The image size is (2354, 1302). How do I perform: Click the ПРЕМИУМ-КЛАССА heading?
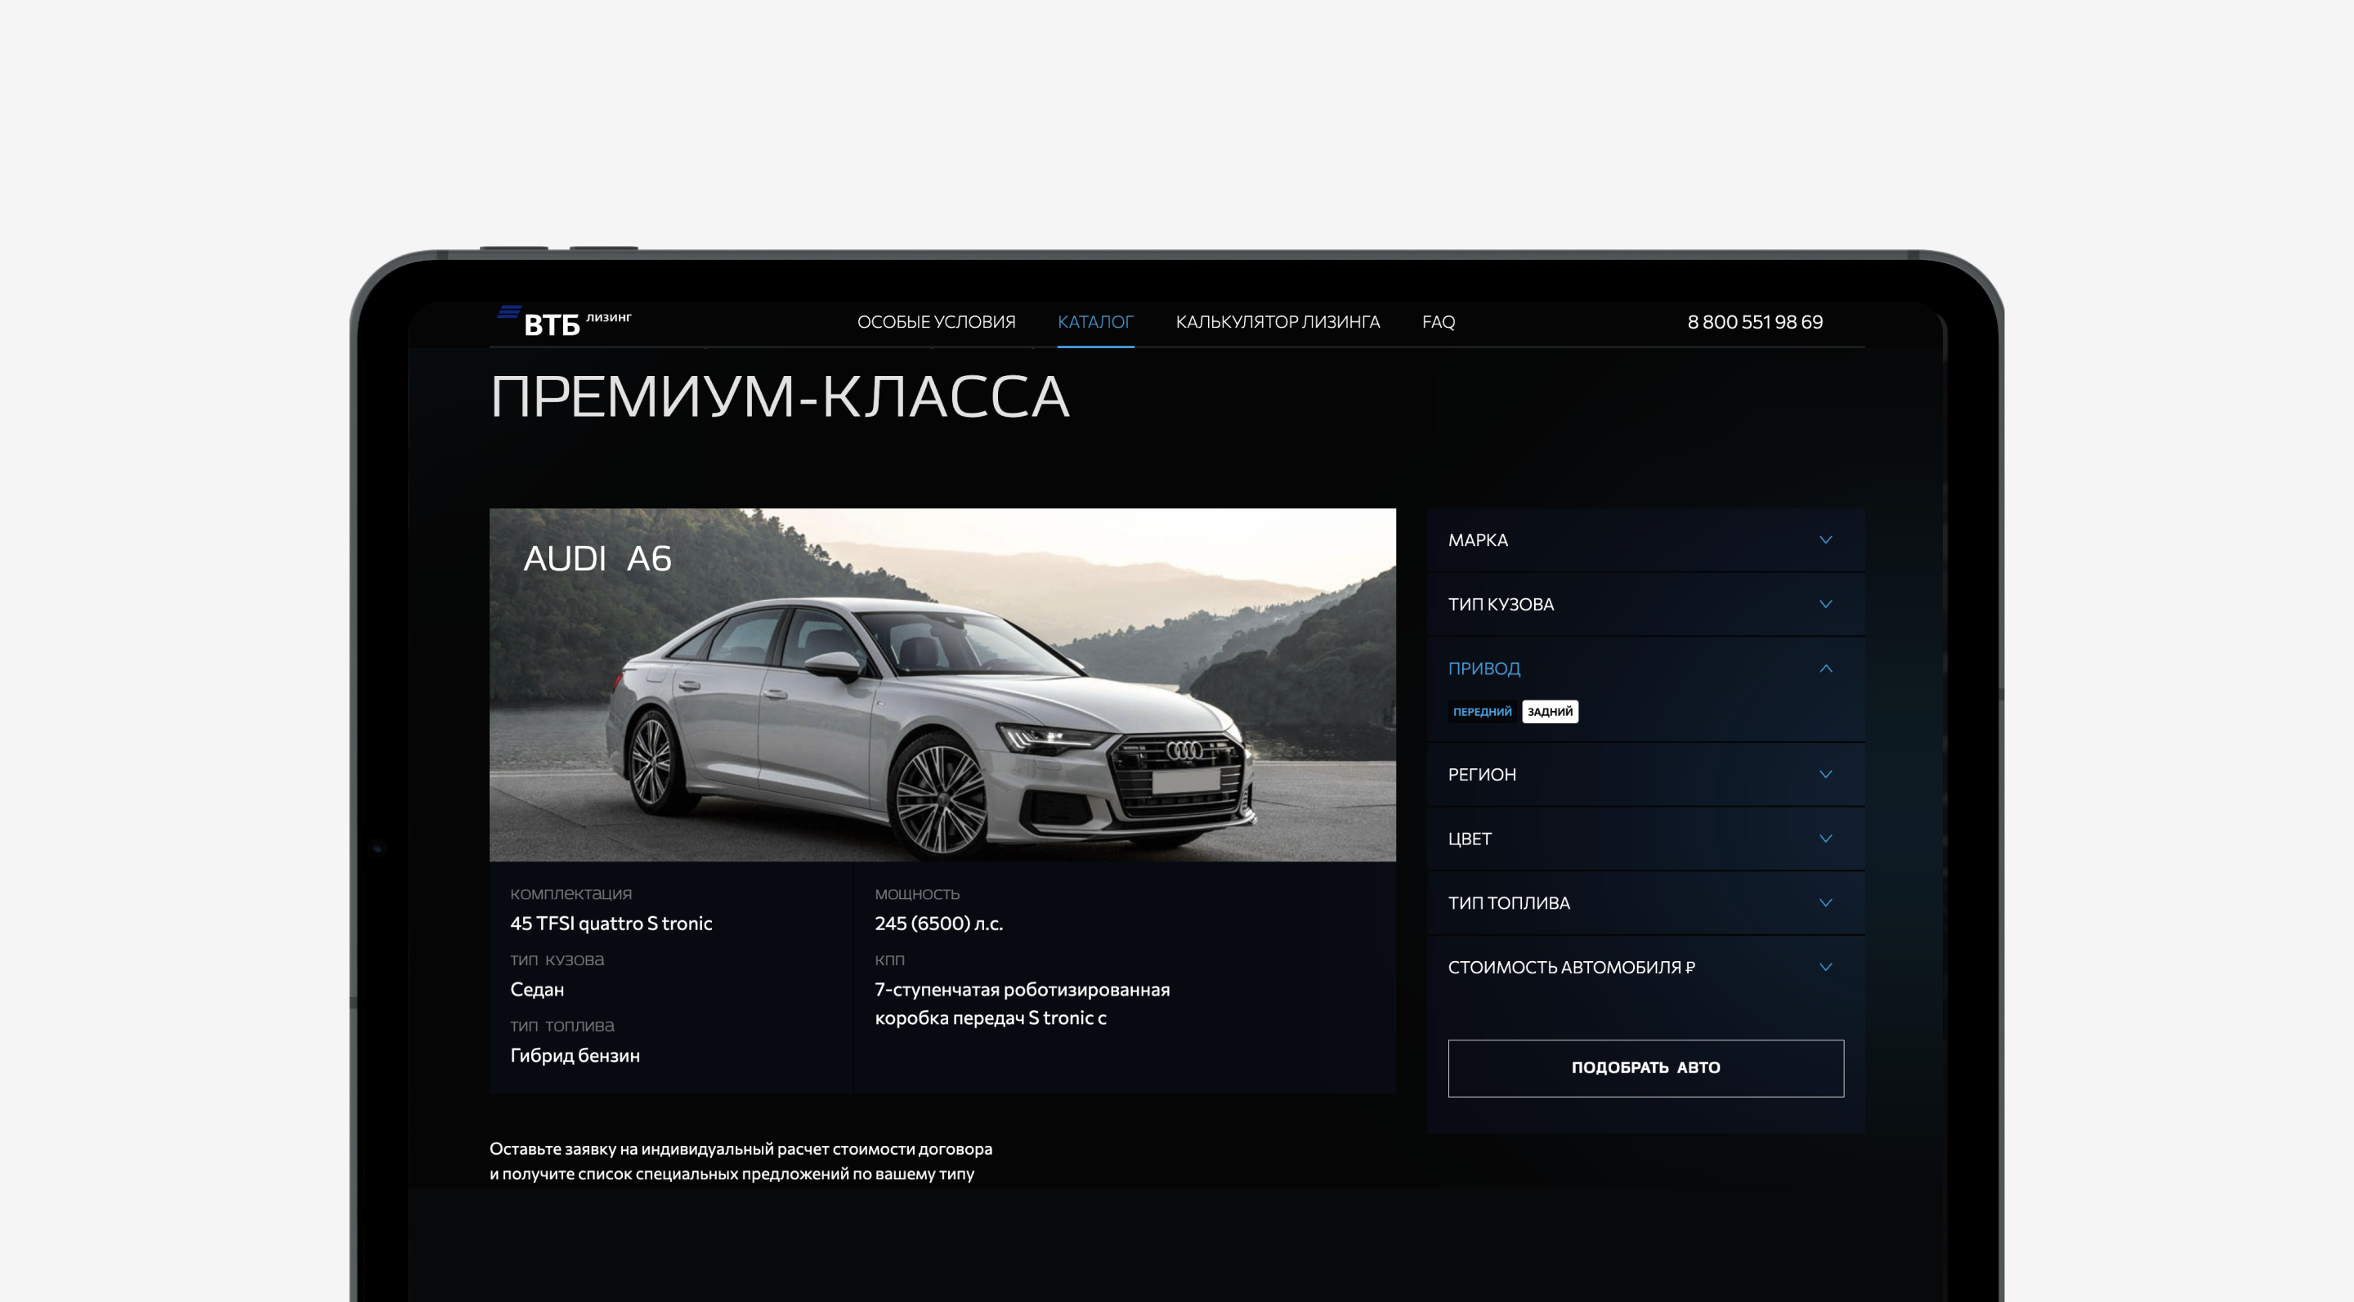(x=780, y=397)
